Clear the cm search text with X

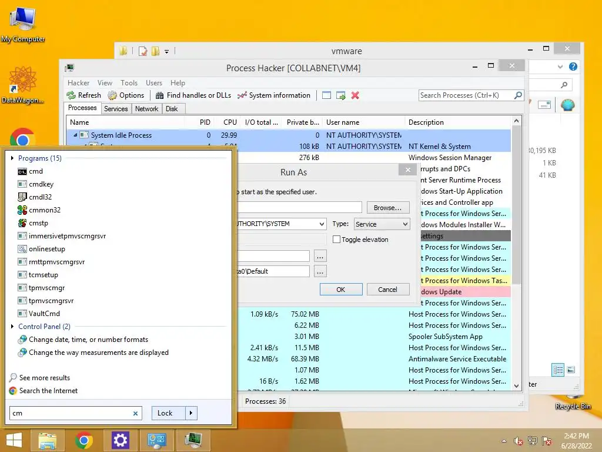[x=135, y=414]
